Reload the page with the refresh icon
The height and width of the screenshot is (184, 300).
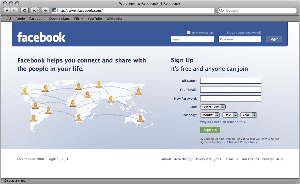pyautogui.click(x=25, y=10)
